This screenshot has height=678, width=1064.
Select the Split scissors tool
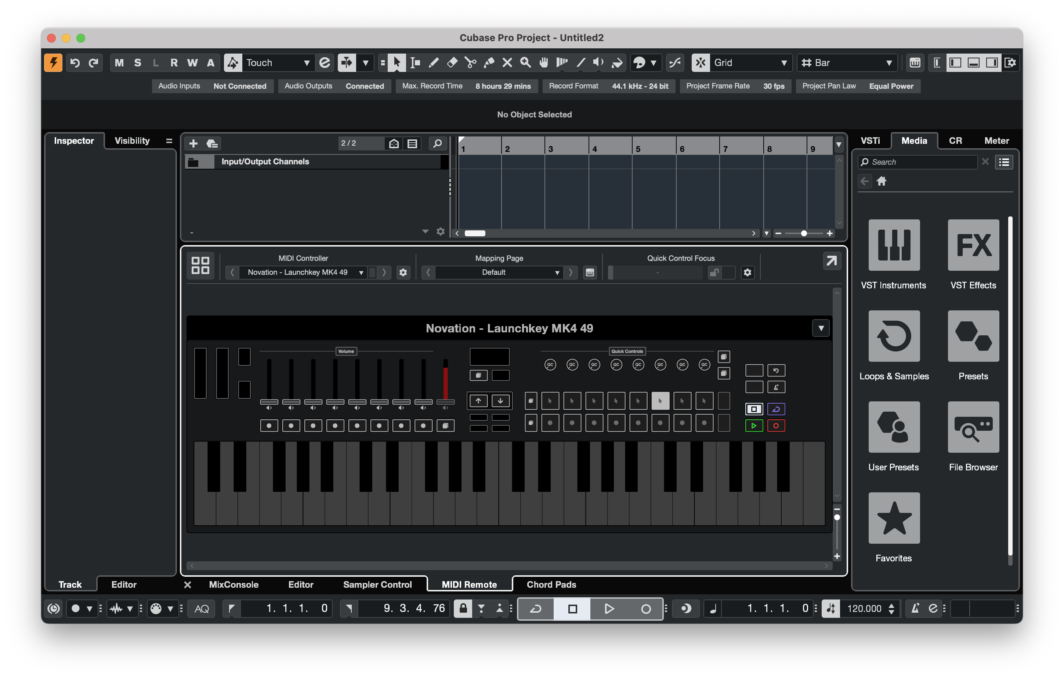471,63
